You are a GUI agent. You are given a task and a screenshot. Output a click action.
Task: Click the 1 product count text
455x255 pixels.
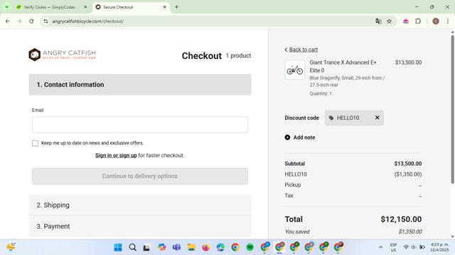238,55
